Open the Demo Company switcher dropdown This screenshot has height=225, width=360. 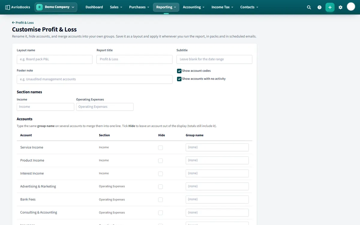coord(56,7)
